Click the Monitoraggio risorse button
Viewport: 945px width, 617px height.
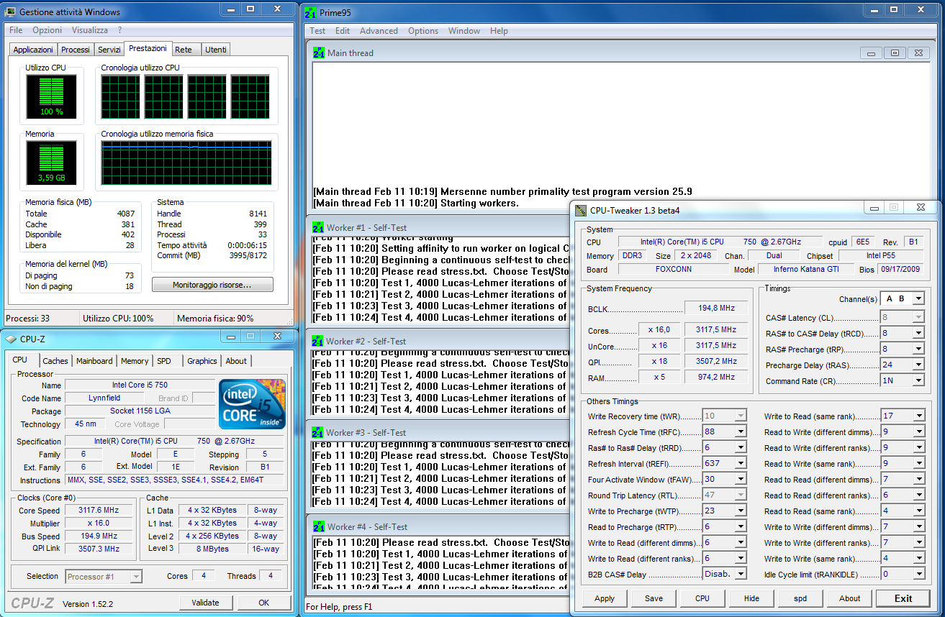coord(212,285)
